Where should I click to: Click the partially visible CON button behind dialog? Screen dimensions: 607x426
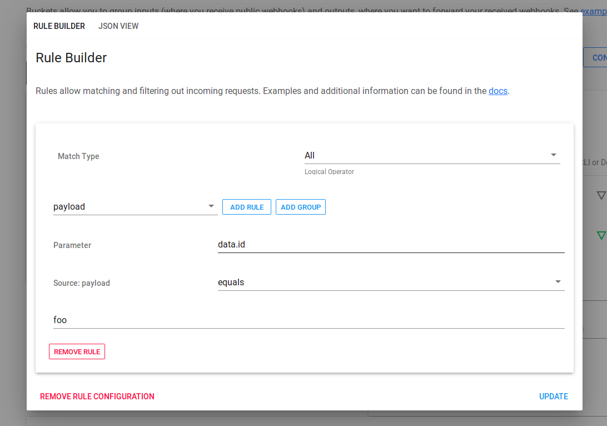(x=598, y=57)
